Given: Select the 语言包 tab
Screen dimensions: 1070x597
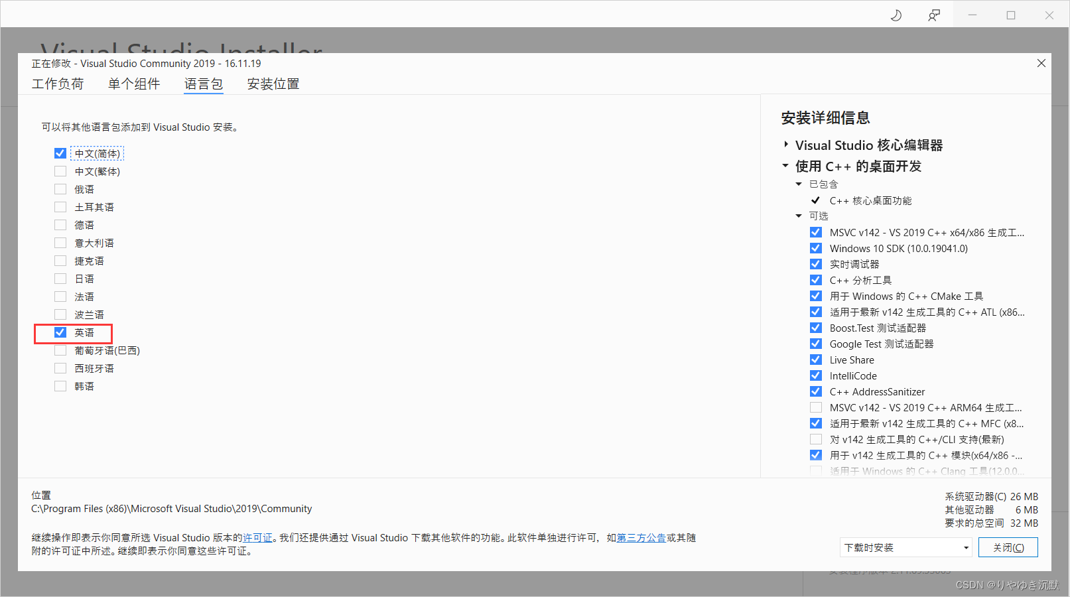Looking at the screenshot, I should coord(204,84).
